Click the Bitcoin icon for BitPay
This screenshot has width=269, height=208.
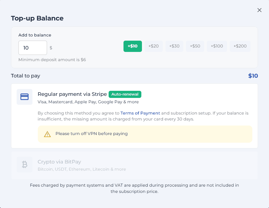click(24, 165)
